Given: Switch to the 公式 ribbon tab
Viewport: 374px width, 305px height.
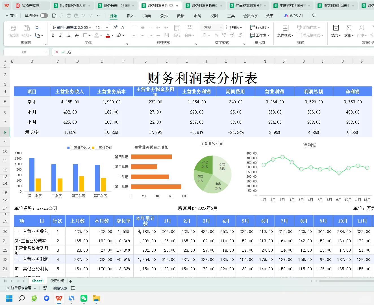Looking at the screenshot, I should (x=164, y=16).
